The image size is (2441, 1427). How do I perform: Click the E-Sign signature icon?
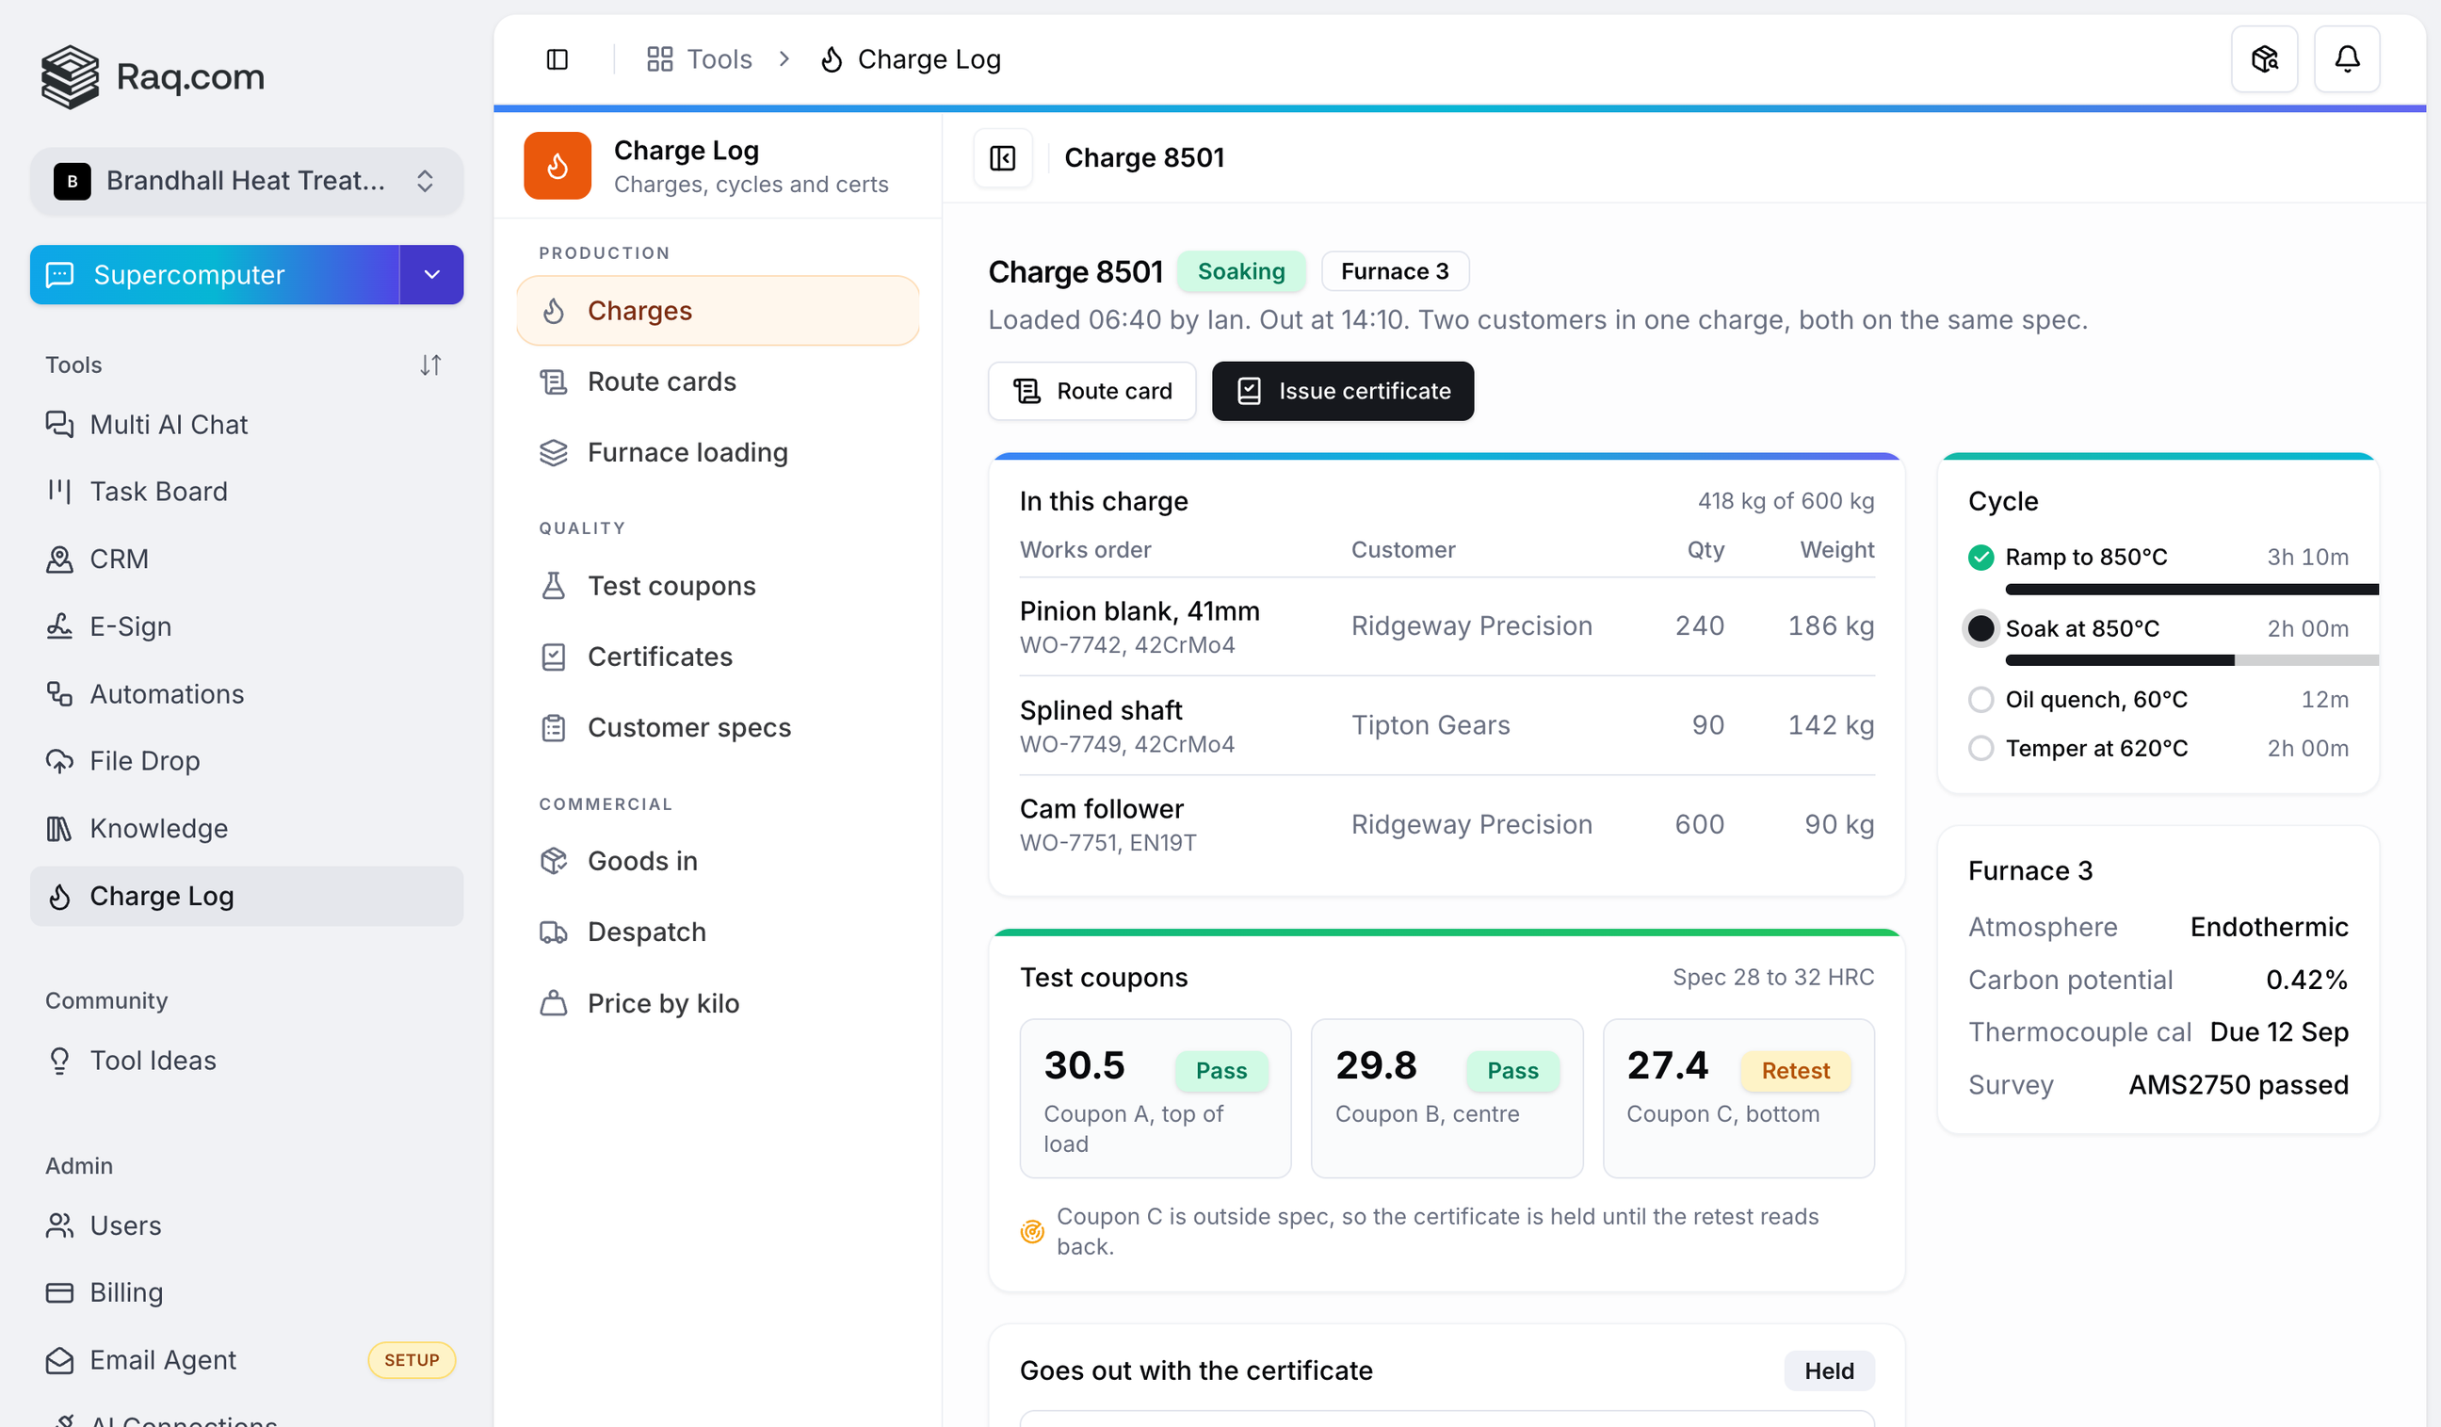[x=59, y=625]
